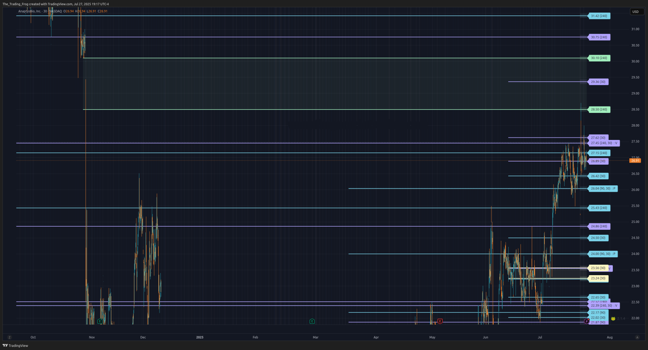Click the 23.00 tick on price scale
The height and width of the screenshot is (350, 648).
635,286
